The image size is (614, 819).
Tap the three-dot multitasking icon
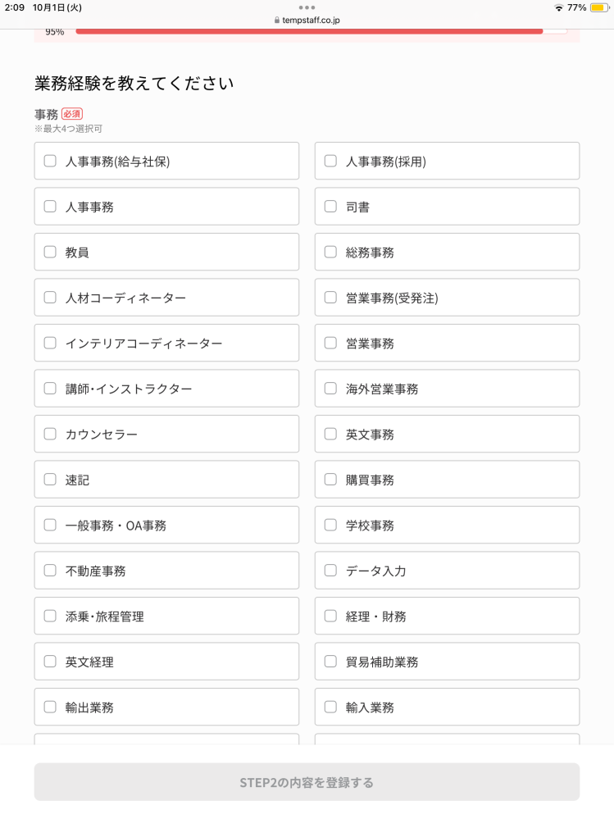click(307, 7)
